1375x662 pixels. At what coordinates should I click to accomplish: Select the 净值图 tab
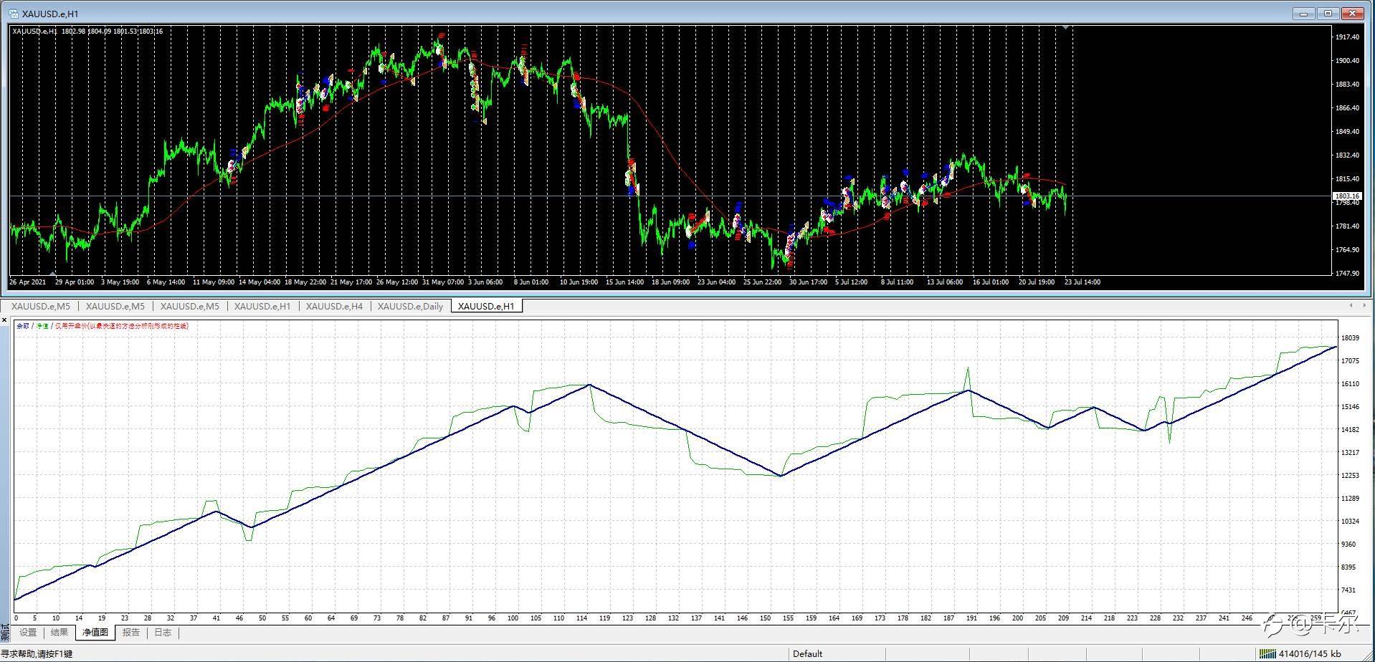[95, 633]
